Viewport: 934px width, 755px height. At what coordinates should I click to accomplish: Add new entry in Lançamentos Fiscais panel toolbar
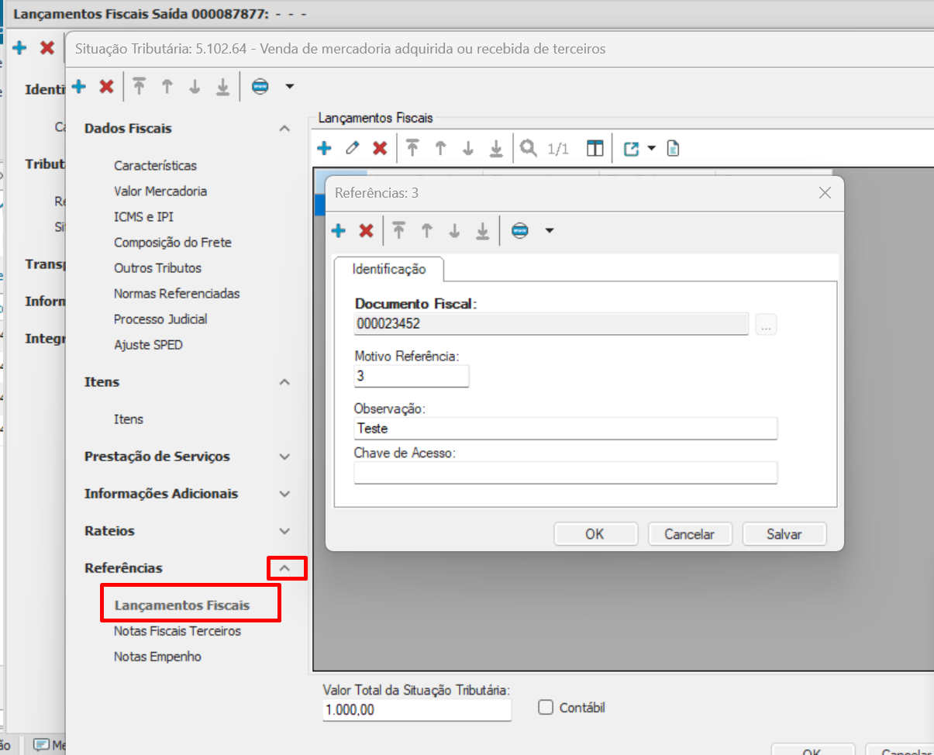click(x=325, y=148)
